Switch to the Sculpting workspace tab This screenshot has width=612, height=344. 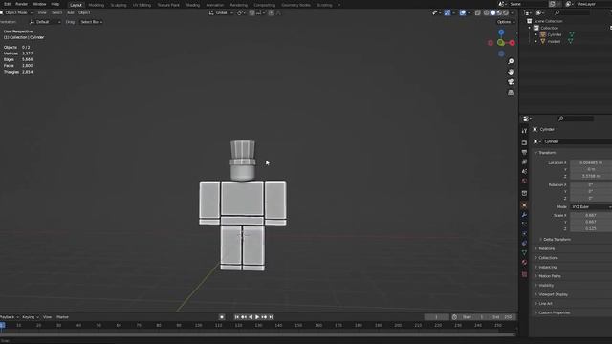pyautogui.click(x=119, y=5)
